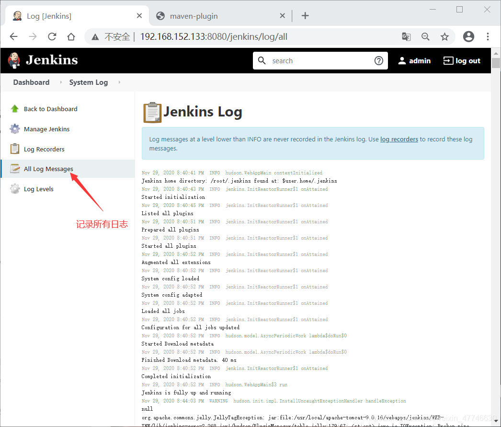The image size is (501, 427).
Task: Go to browser home page icon
Action: tap(71, 36)
